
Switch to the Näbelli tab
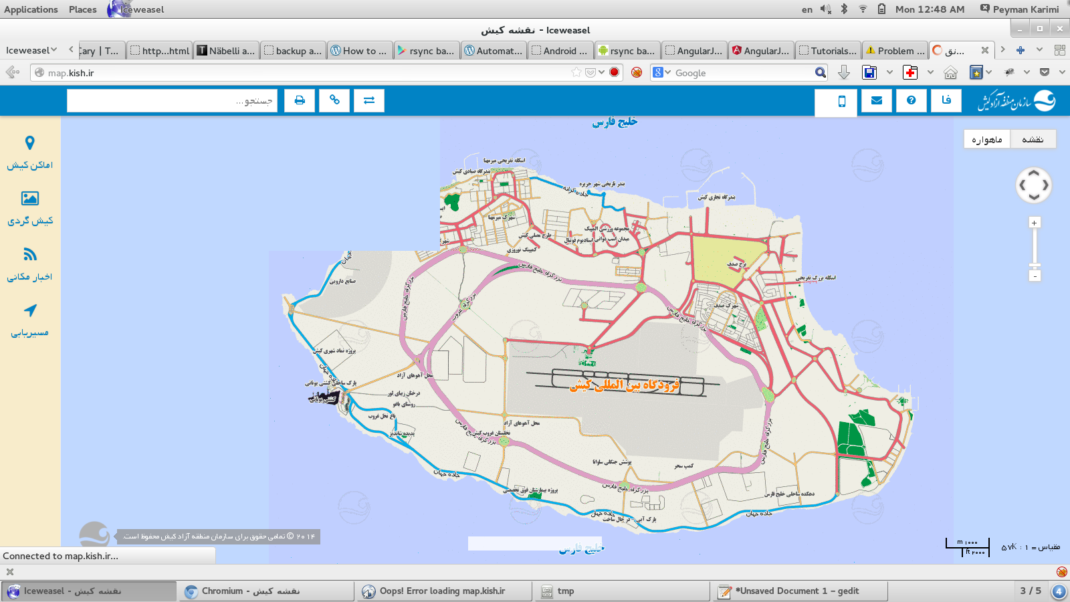(226, 51)
